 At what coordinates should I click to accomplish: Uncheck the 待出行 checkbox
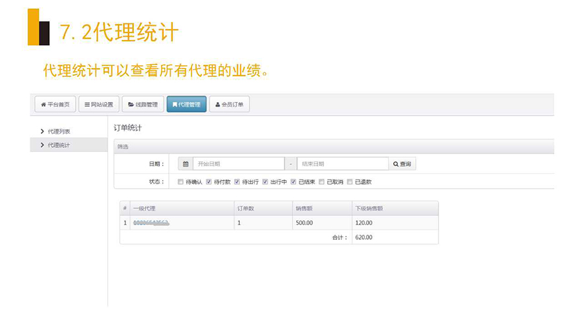tap(237, 182)
